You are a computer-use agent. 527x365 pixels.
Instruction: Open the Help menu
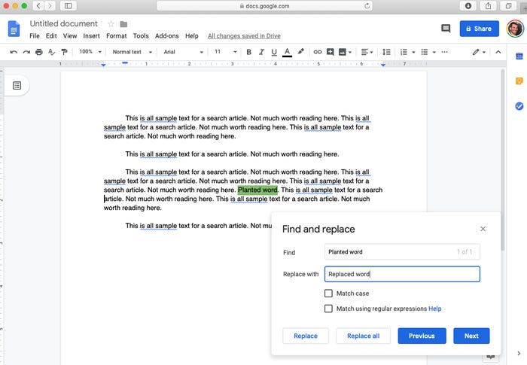(x=191, y=36)
